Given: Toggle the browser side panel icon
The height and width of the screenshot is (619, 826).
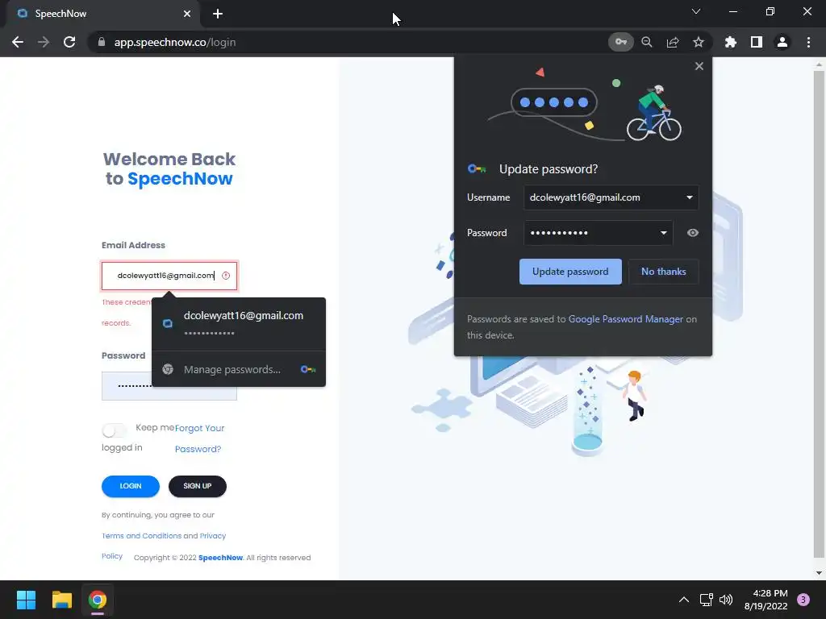Looking at the screenshot, I should (x=757, y=42).
